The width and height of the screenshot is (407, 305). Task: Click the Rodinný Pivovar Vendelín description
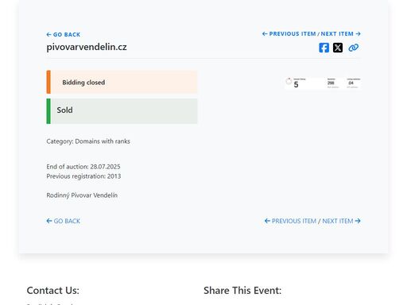82,195
